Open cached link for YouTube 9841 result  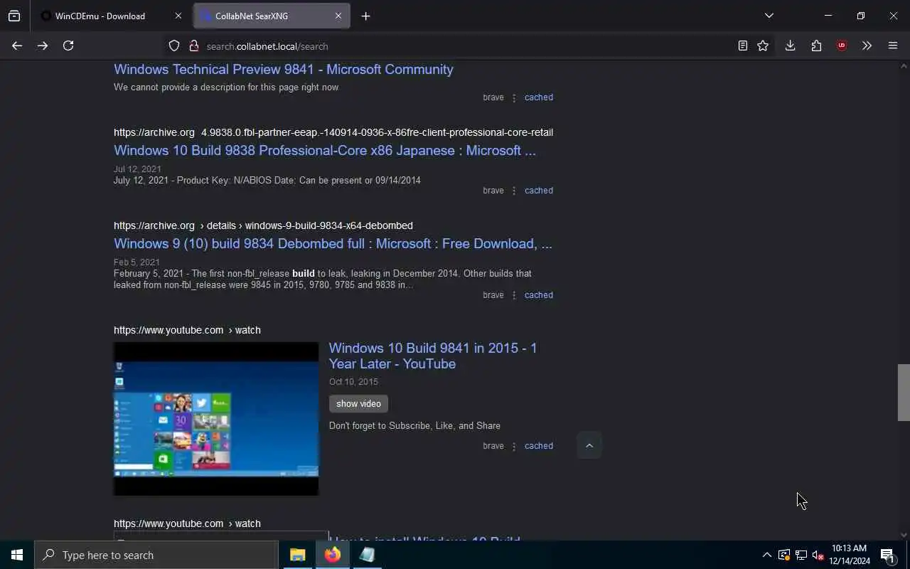(538, 446)
